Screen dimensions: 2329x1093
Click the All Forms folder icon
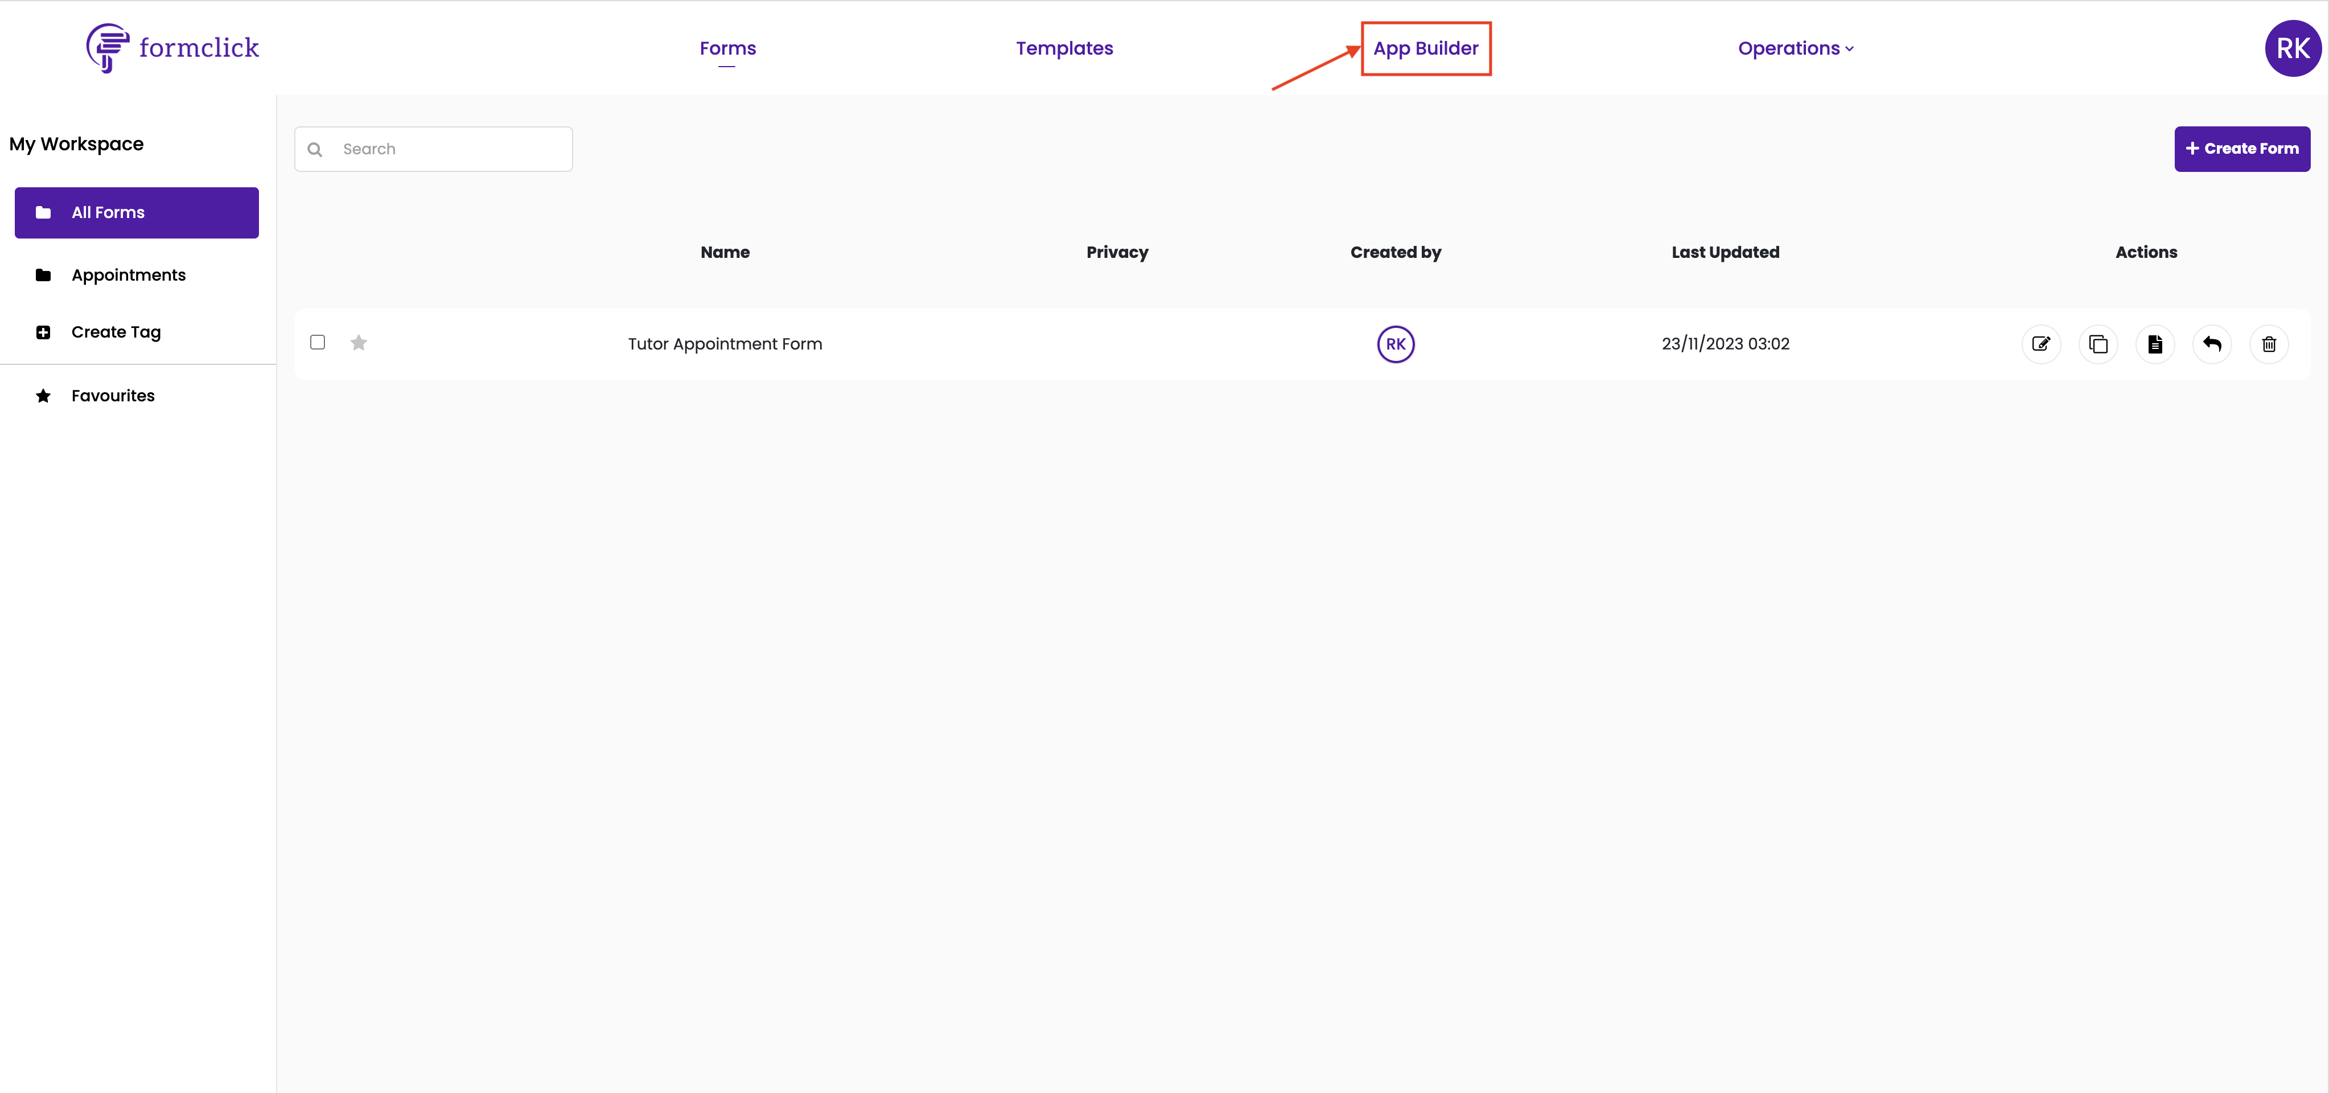[x=43, y=212]
